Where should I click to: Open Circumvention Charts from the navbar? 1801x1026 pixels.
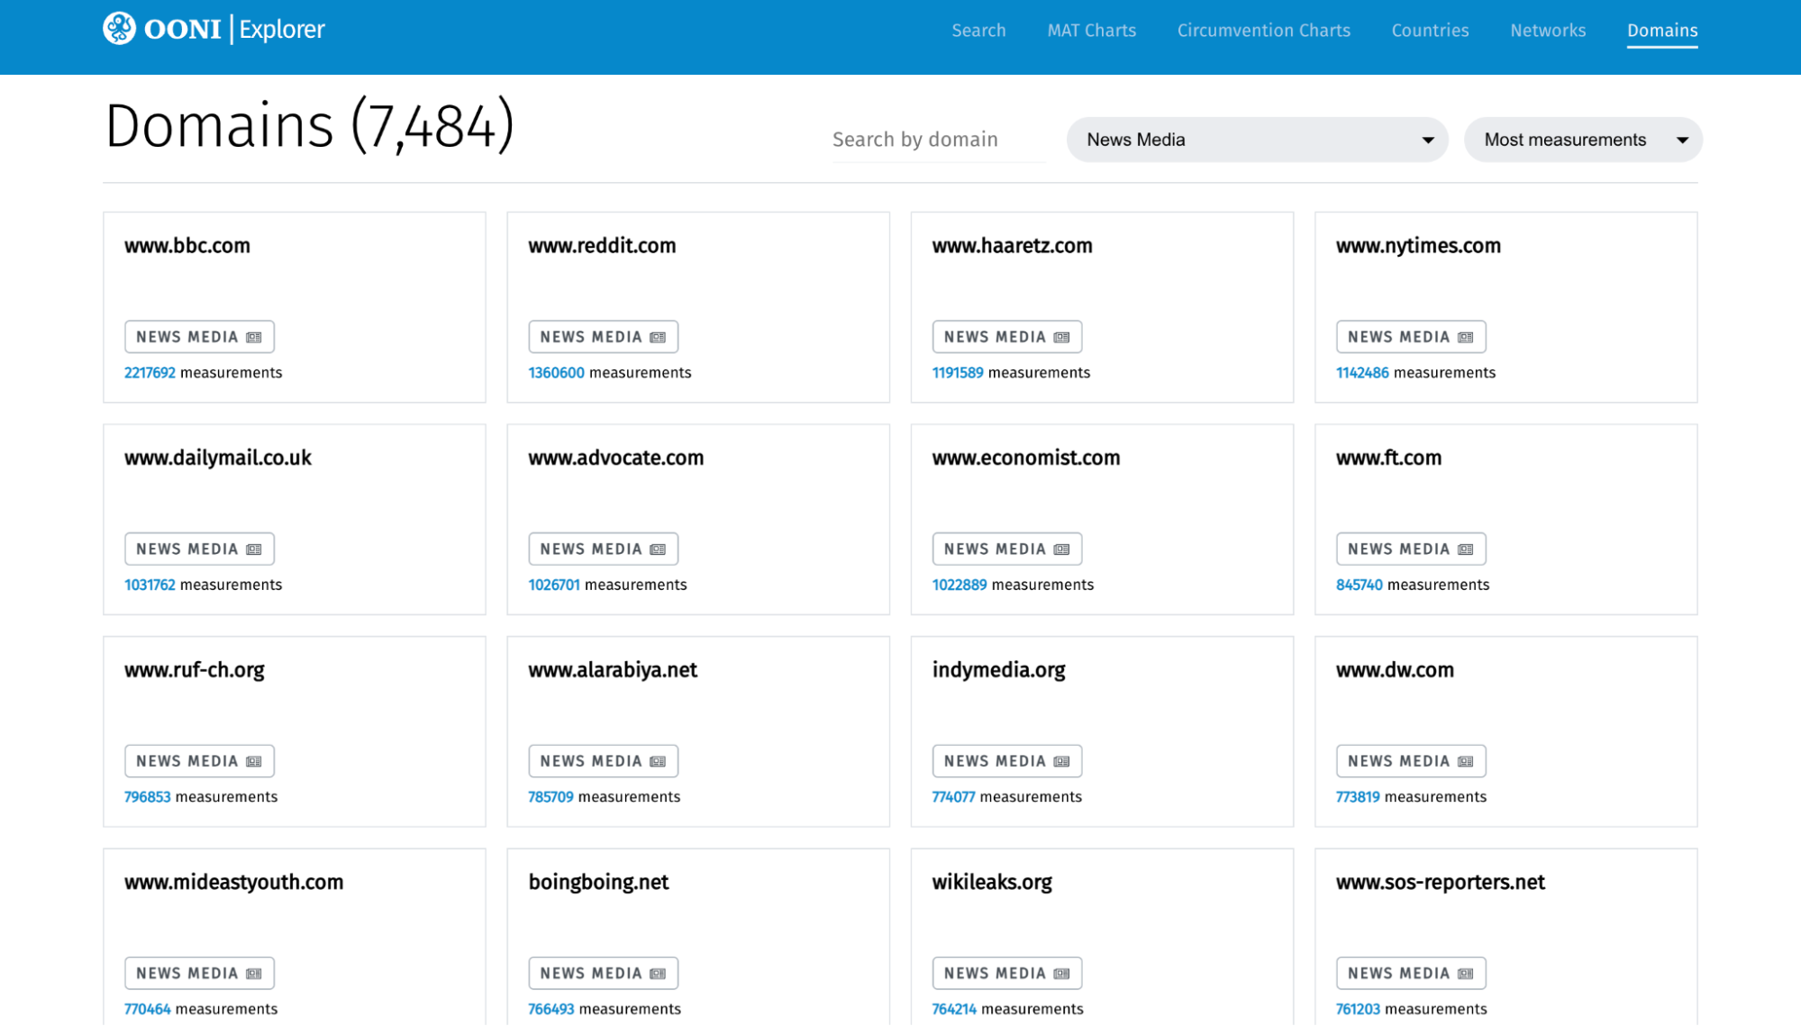(1263, 31)
